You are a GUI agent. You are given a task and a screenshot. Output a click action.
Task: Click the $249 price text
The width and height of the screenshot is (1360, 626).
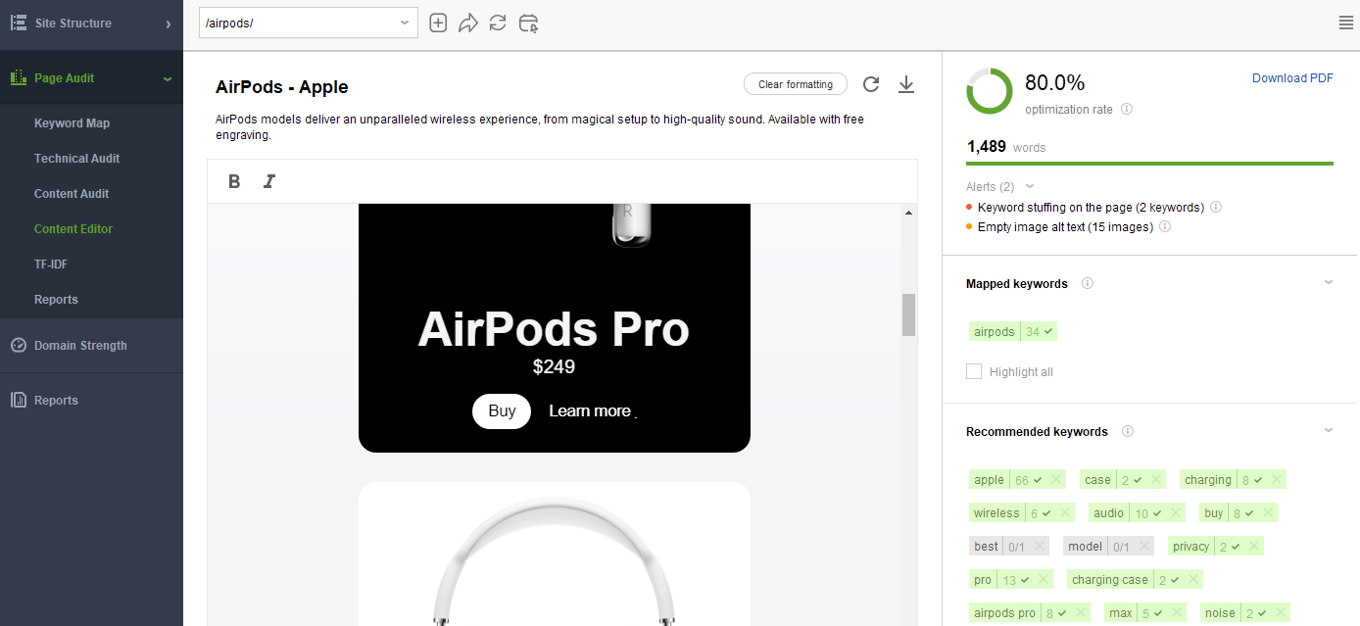554,367
